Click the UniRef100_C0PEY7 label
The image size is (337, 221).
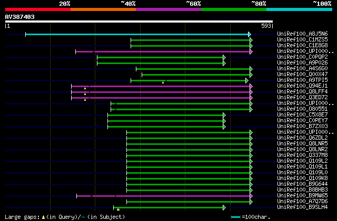tap(302, 121)
